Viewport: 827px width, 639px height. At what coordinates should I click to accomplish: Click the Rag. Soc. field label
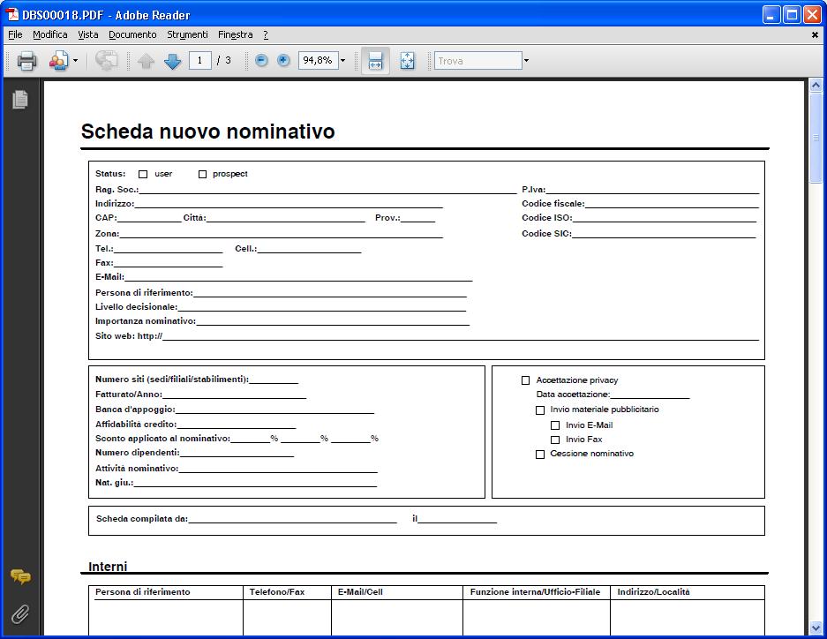point(117,189)
